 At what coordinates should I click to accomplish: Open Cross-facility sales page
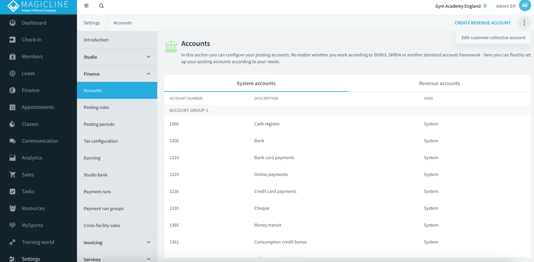pyautogui.click(x=117, y=226)
